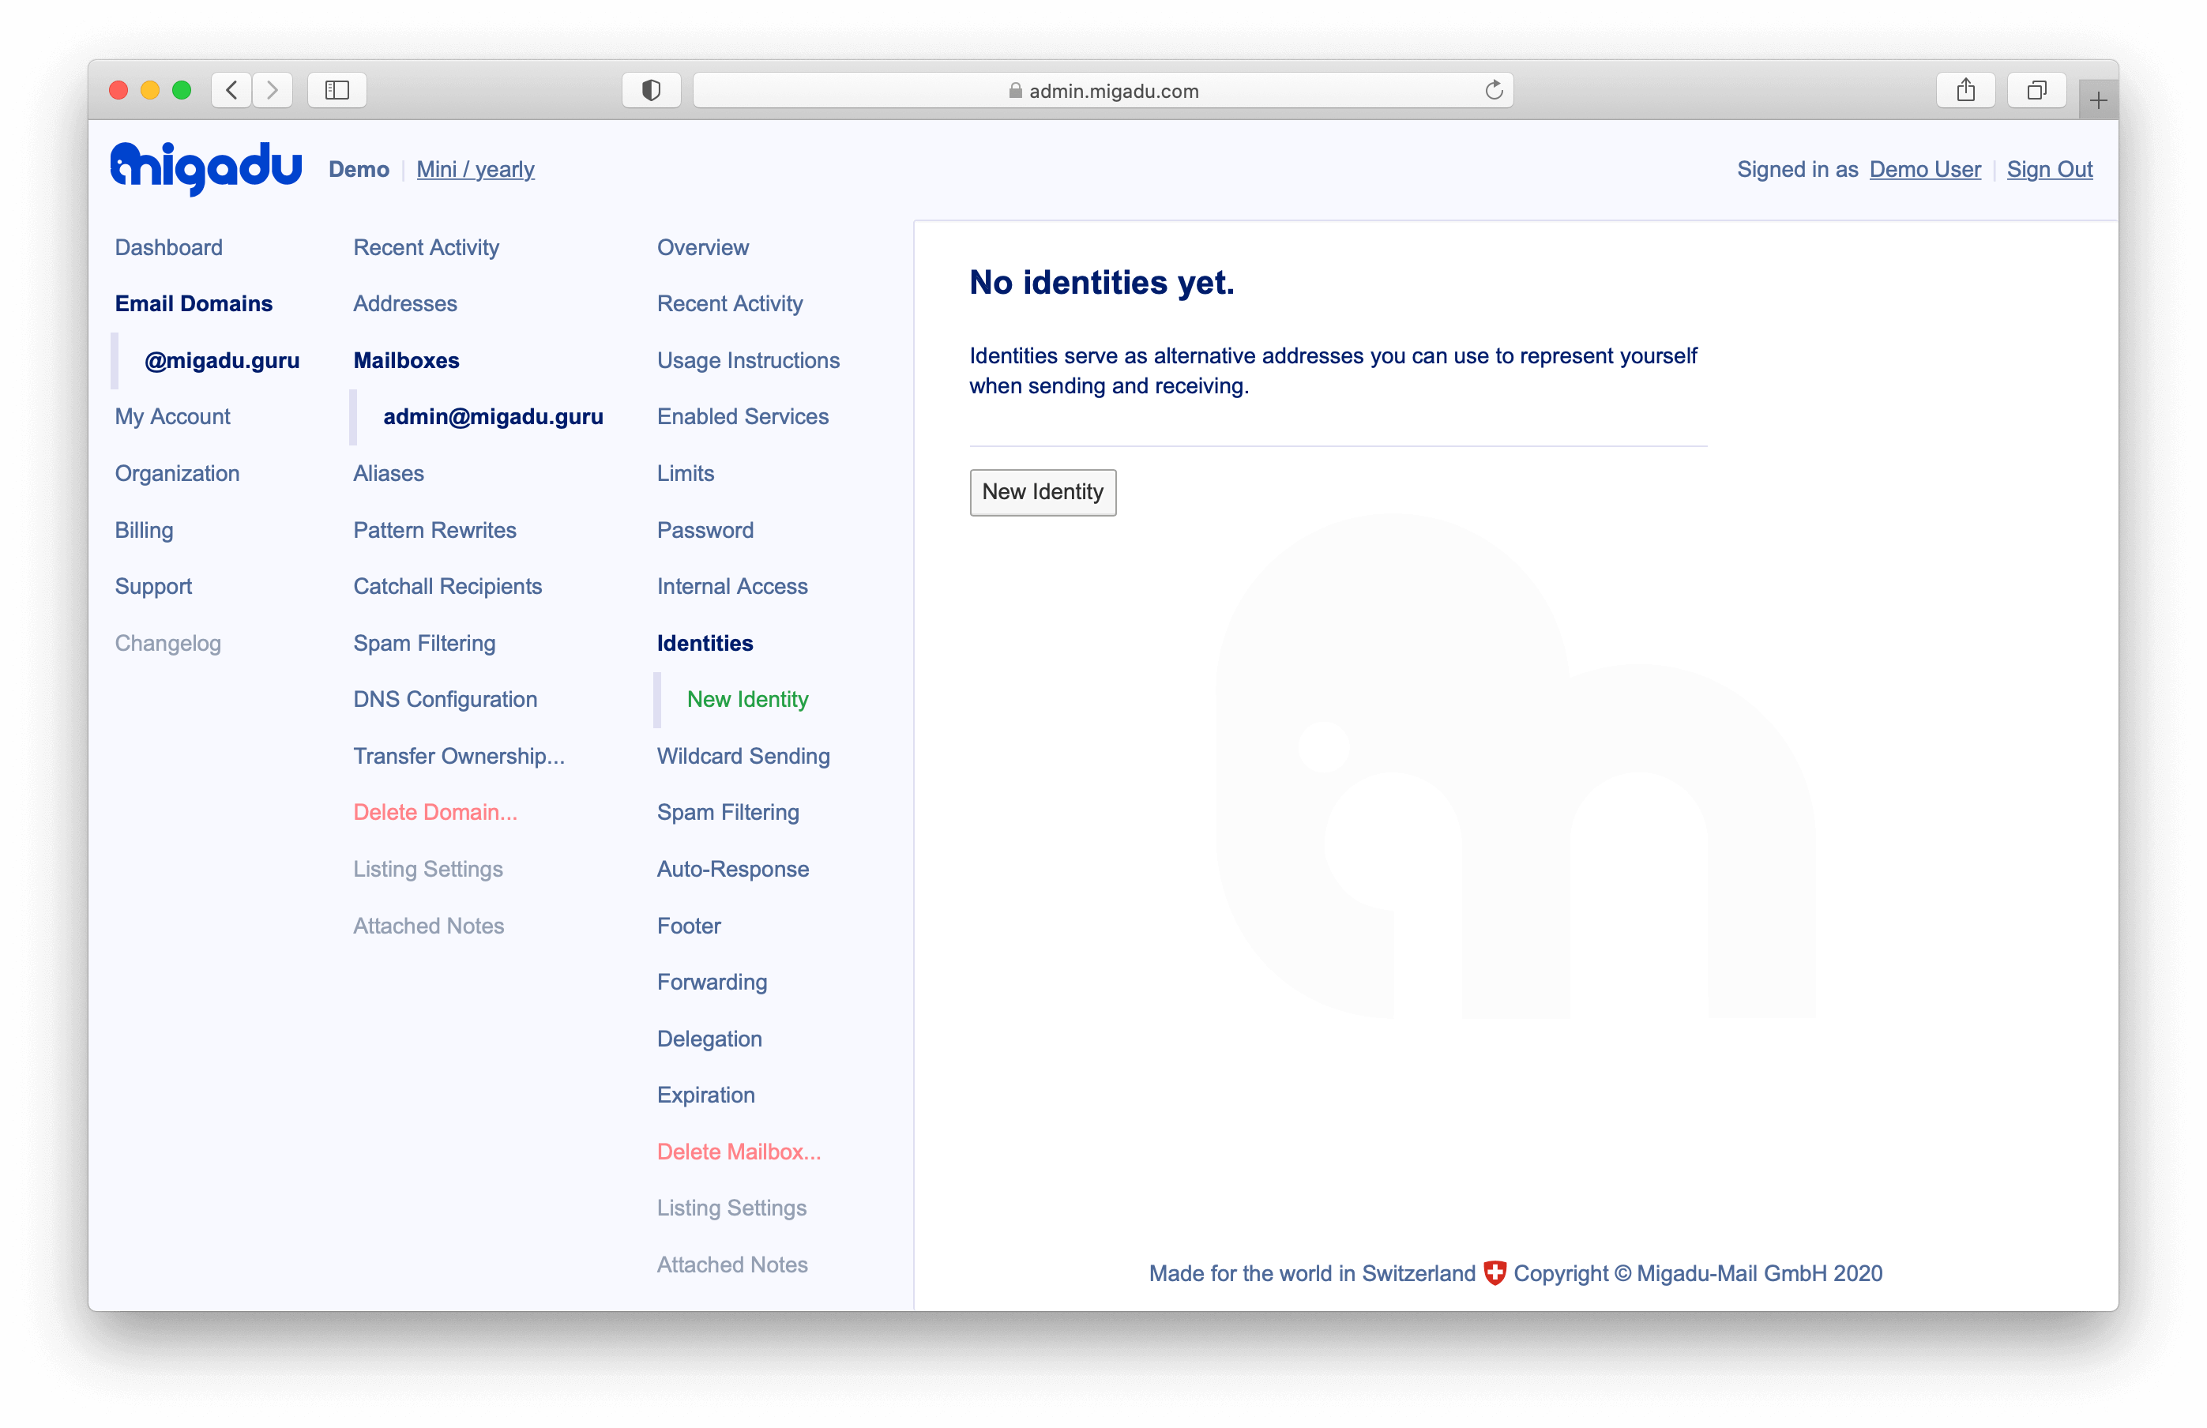The width and height of the screenshot is (2207, 1428).
Task: Click the Email Domains section icon
Action: pyautogui.click(x=194, y=303)
